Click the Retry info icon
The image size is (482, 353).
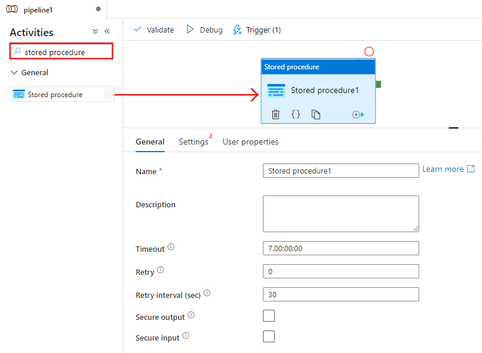pos(160,271)
